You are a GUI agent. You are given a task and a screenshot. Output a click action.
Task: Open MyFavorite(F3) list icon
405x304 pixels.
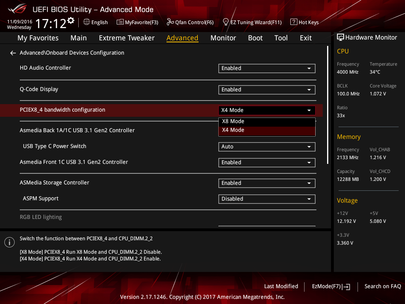(120, 22)
